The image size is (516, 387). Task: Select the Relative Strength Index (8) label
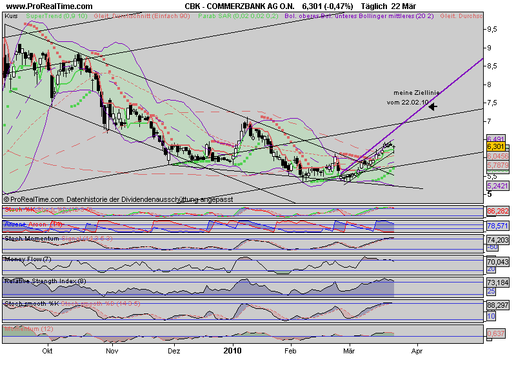(45, 281)
